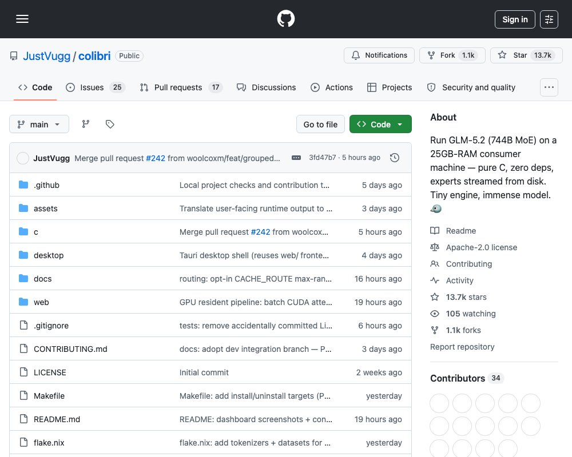Enable notifications with the bell button
The image size is (572, 457).
coord(379,55)
